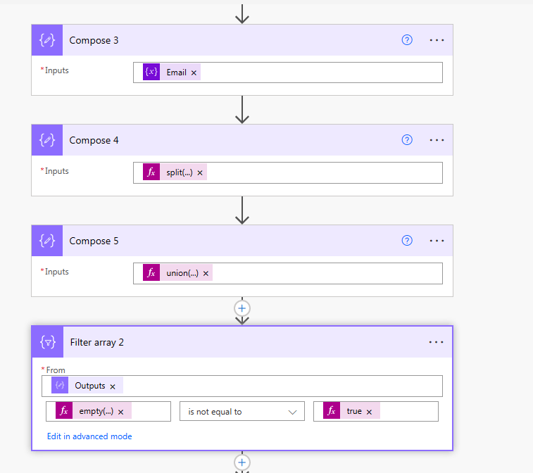The width and height of the screenshot is (533, 473).
Task: Remove the Email token from Compose 3
Action: tap(194, 72)
